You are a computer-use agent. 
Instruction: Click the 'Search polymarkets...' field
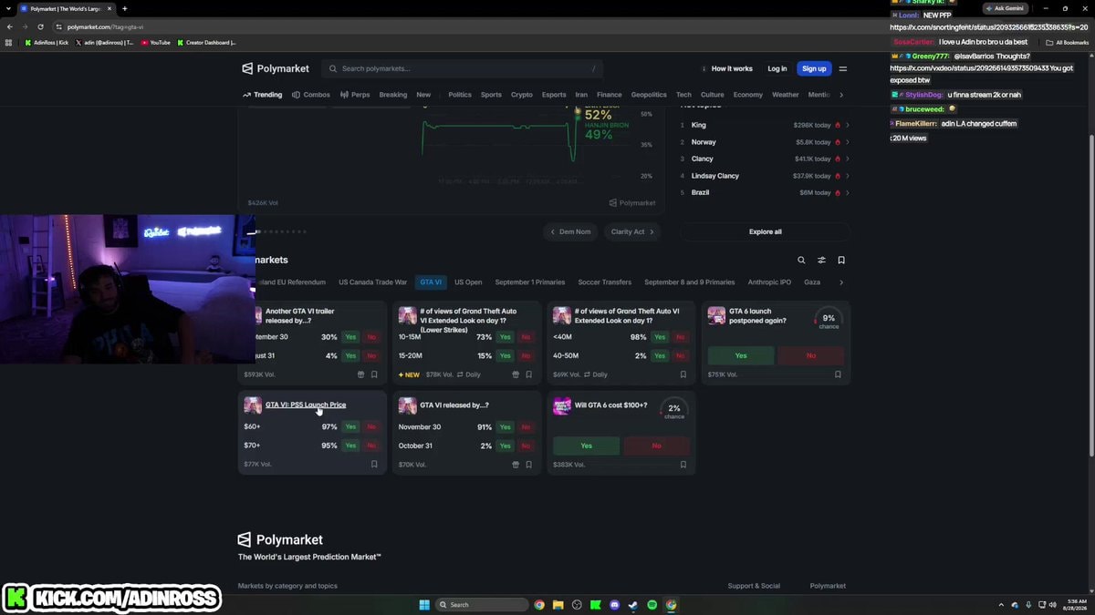pos(462,68)
